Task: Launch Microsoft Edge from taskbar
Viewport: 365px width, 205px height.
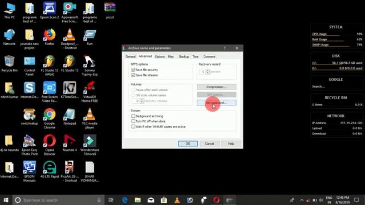Action: coord(125,200)
